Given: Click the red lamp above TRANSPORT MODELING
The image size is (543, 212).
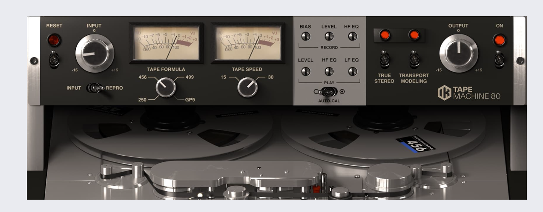Looking at the screenshot, I should 414,35.
